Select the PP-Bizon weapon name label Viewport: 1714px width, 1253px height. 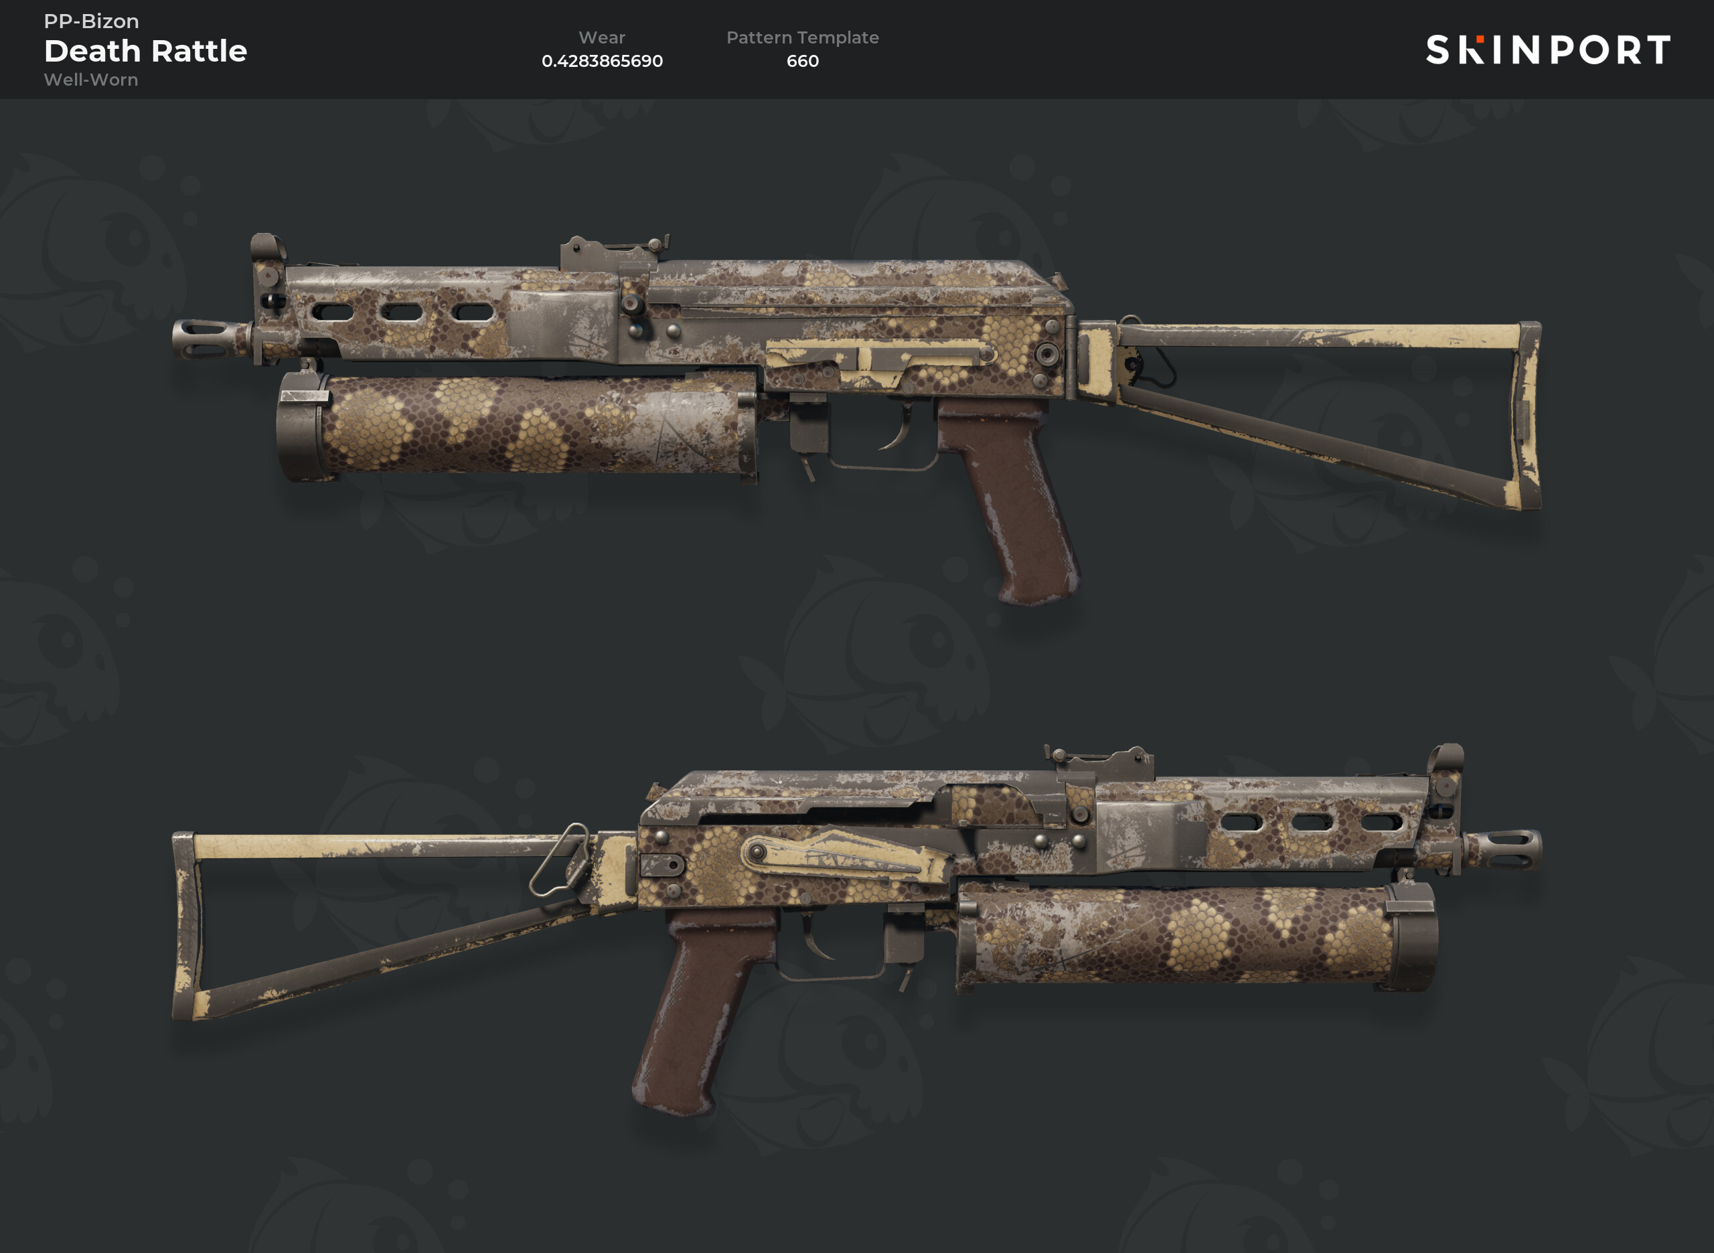(x=91, y=21)
